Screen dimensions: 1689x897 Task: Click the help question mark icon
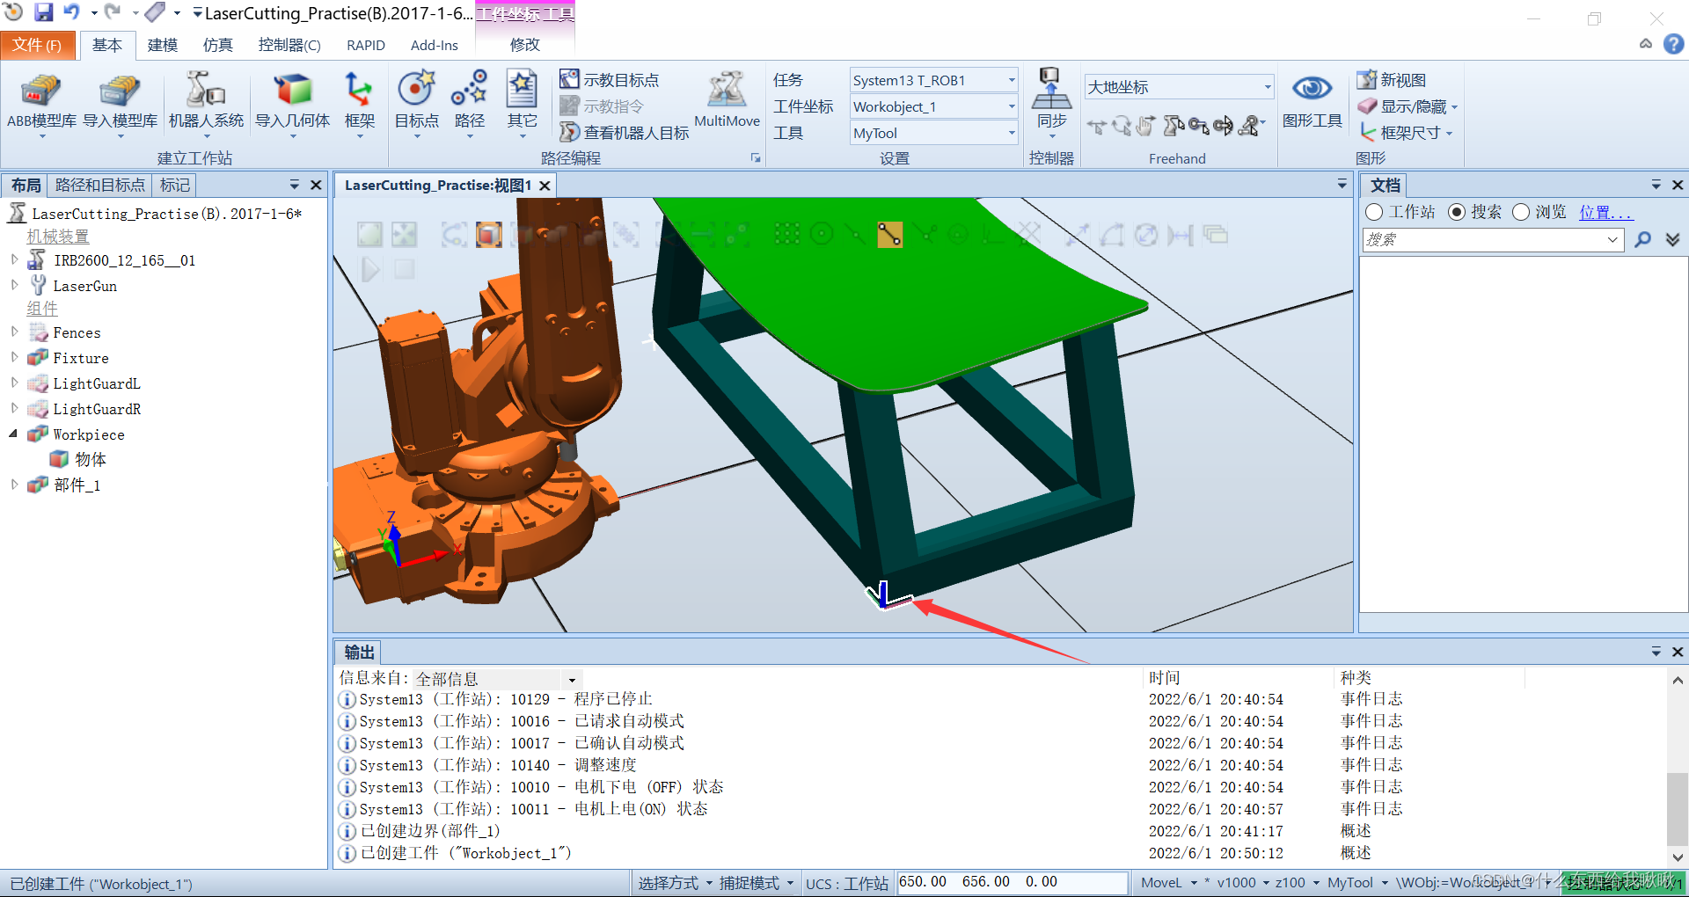point(1674,44)
